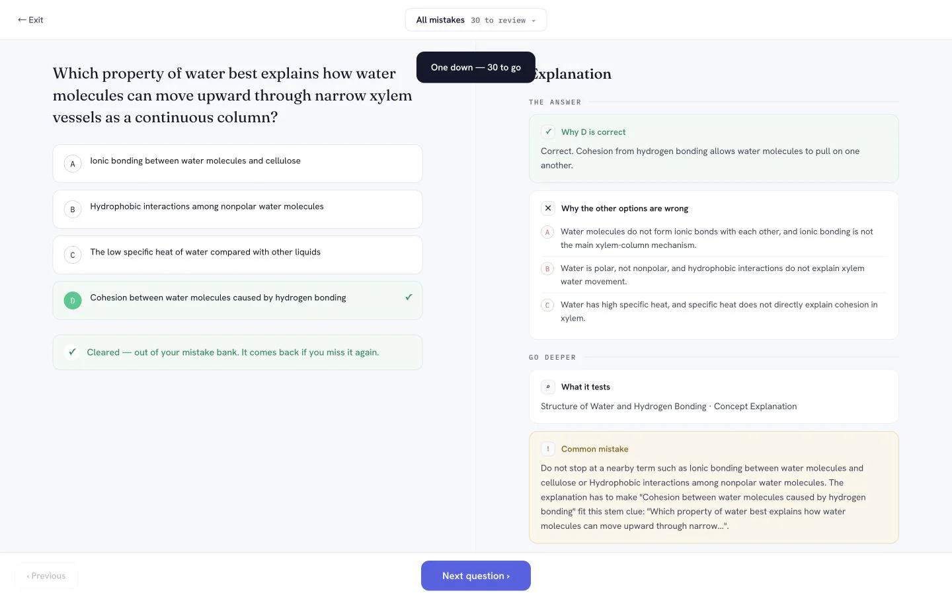Dismiss the One down — 30 to go toast
Viewport: 952px width, 595px height.
tap(476, 67)
